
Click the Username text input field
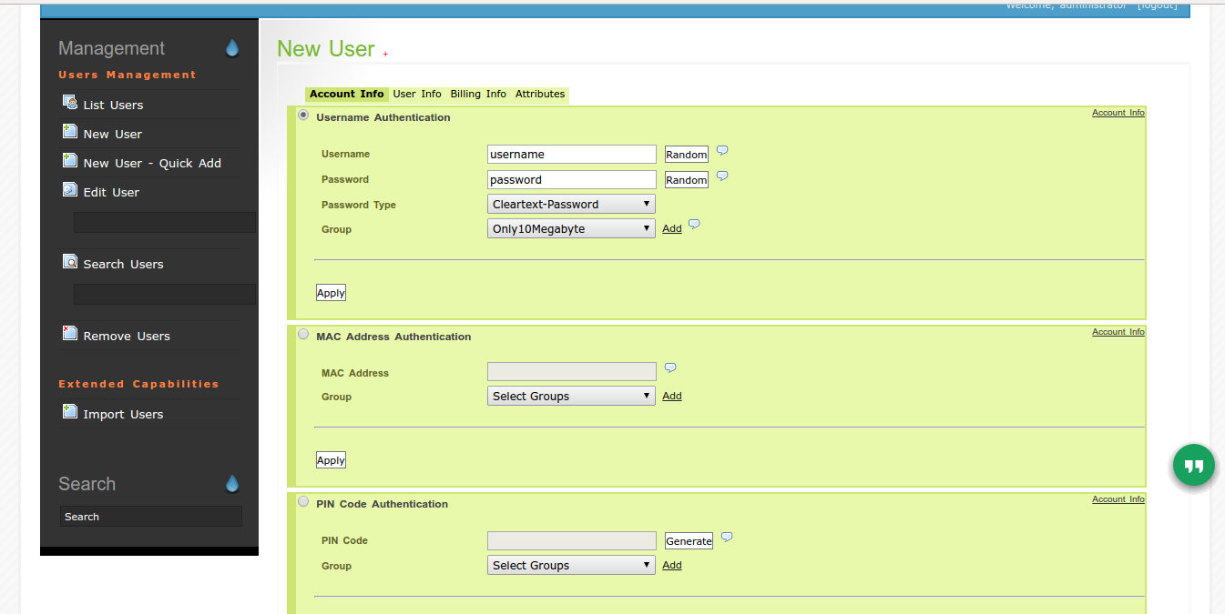click(571, 155)
